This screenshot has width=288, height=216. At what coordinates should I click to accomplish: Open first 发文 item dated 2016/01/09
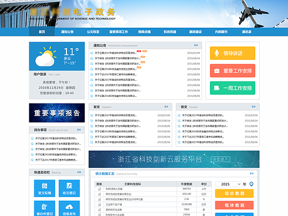click(116, 115)
